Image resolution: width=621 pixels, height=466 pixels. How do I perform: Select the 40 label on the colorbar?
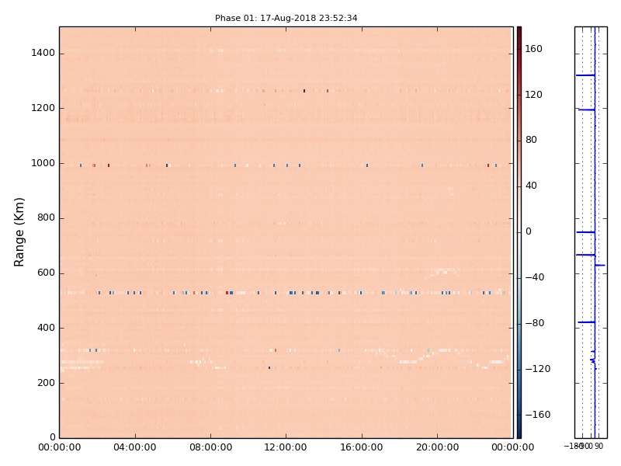click(x=531, y=186)
